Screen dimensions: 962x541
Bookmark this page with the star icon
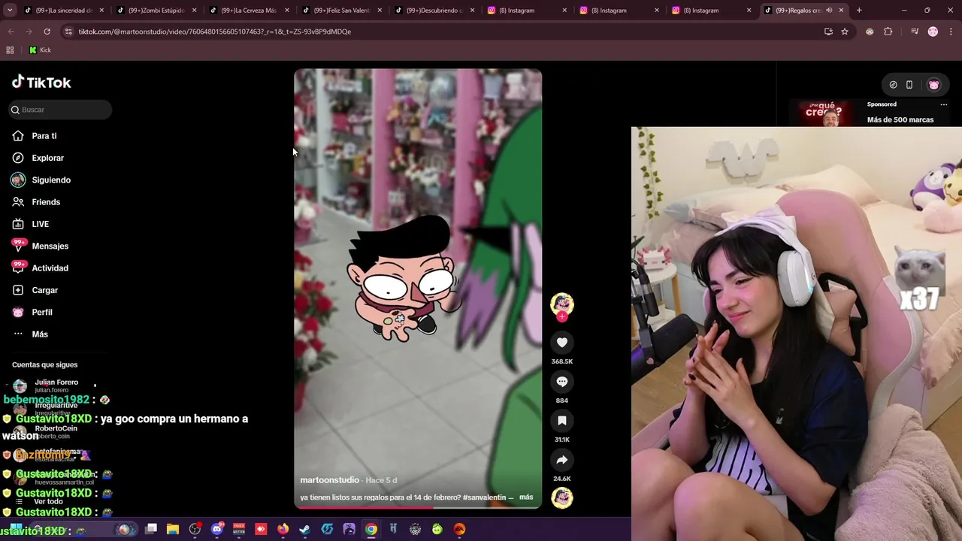845,32
